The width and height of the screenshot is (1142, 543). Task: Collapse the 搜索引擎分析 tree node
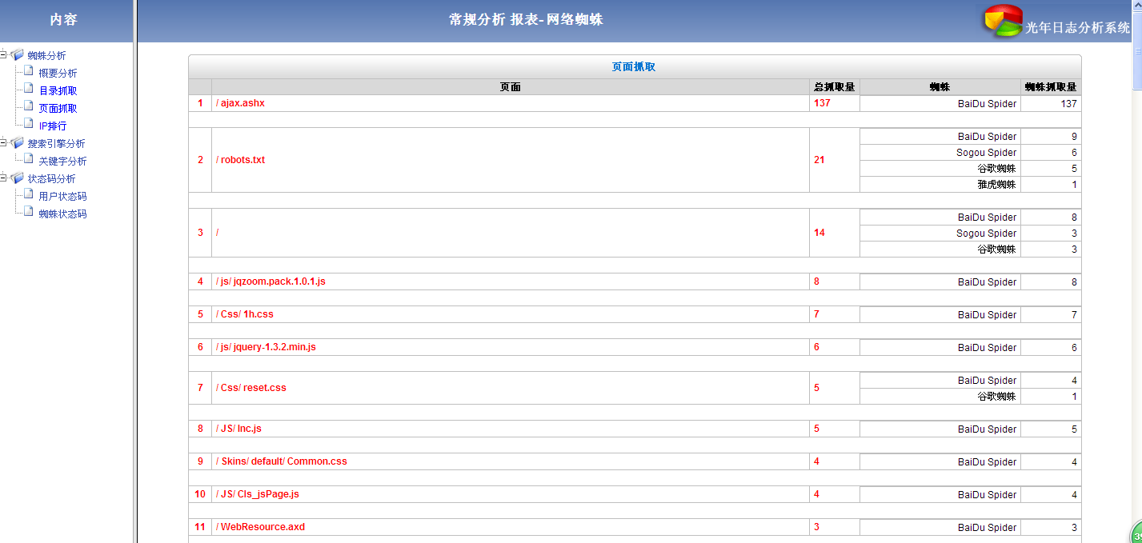[x=4, y=143]
